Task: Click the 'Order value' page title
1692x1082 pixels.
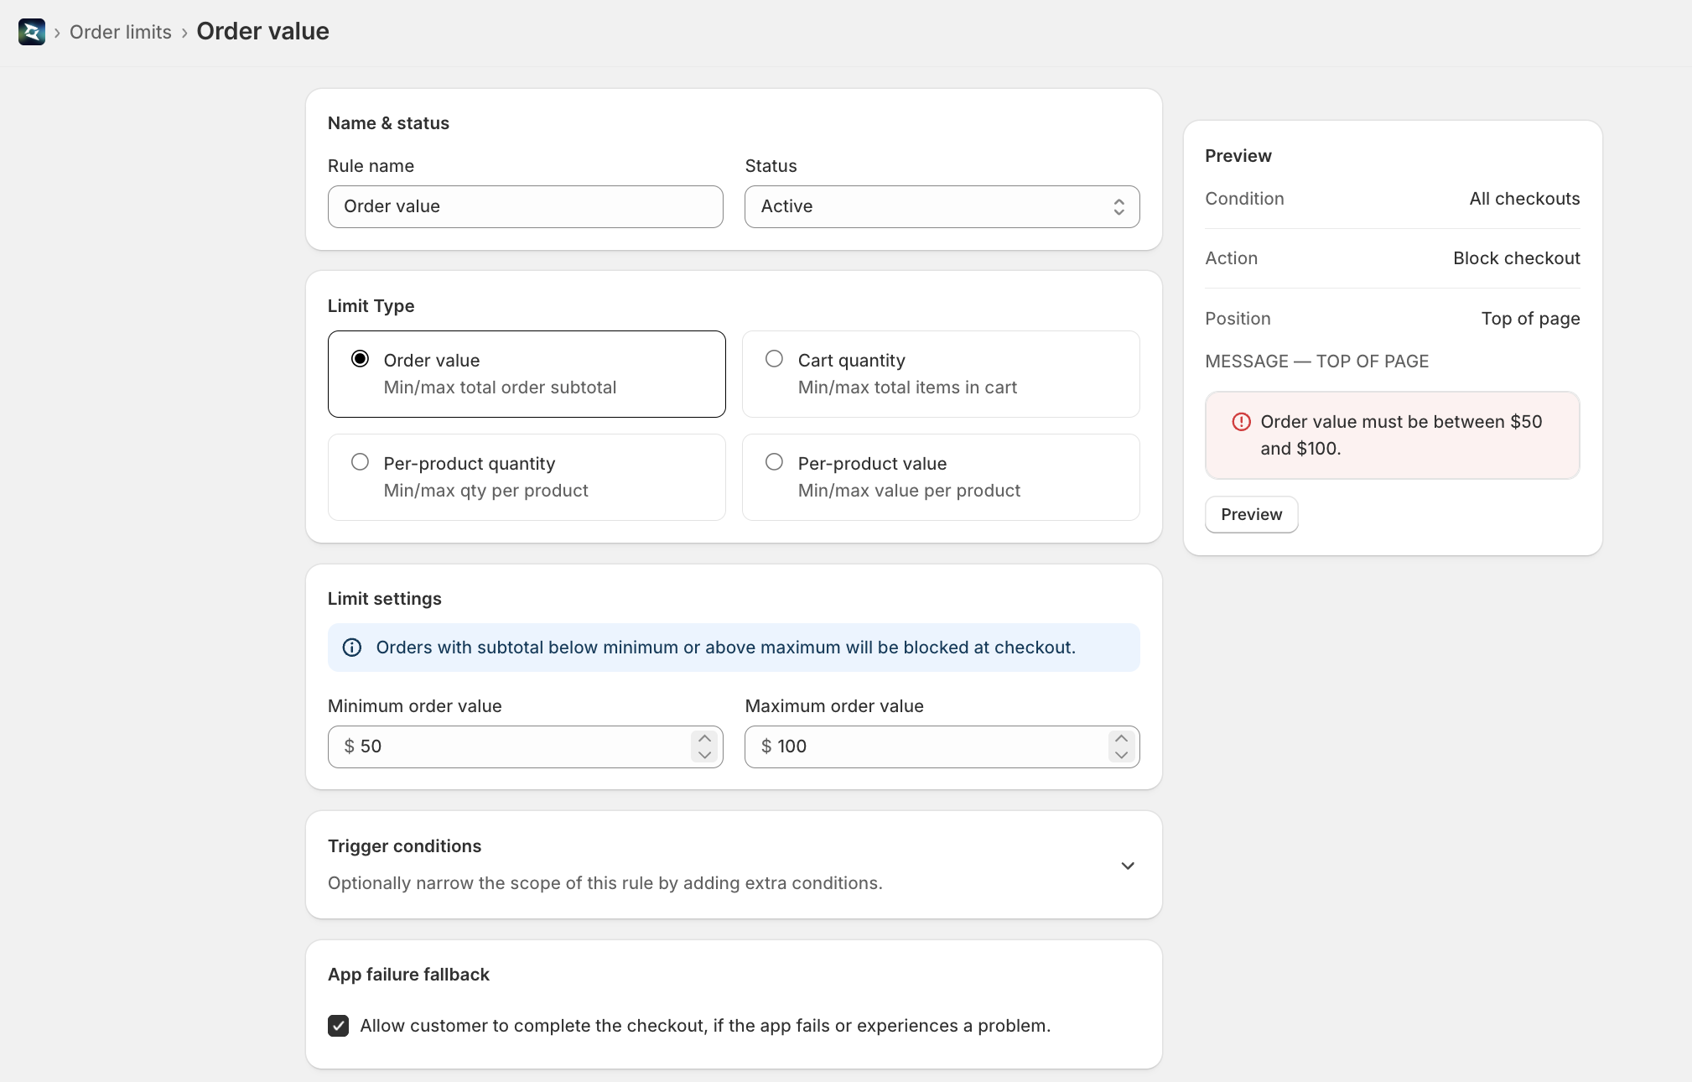Action: point(262,31)
